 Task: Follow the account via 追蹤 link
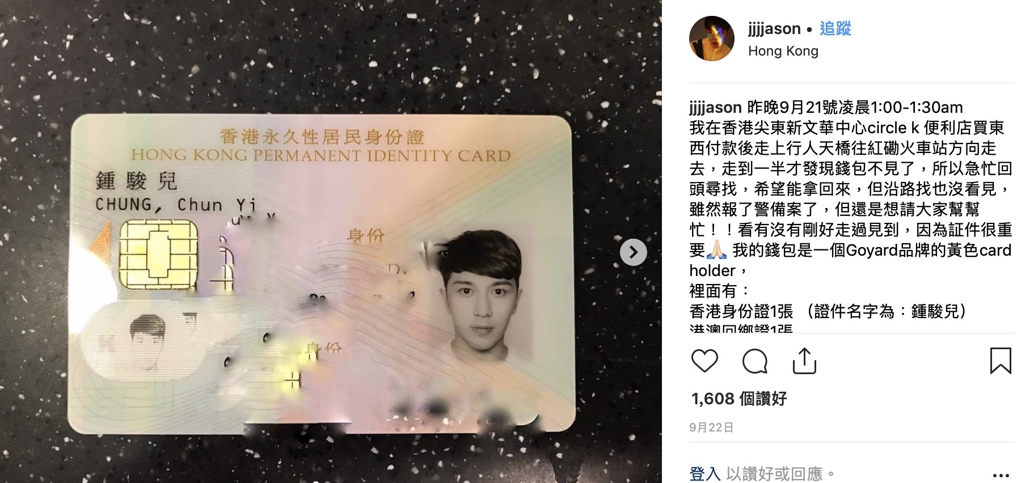click(x=835, y=28)
